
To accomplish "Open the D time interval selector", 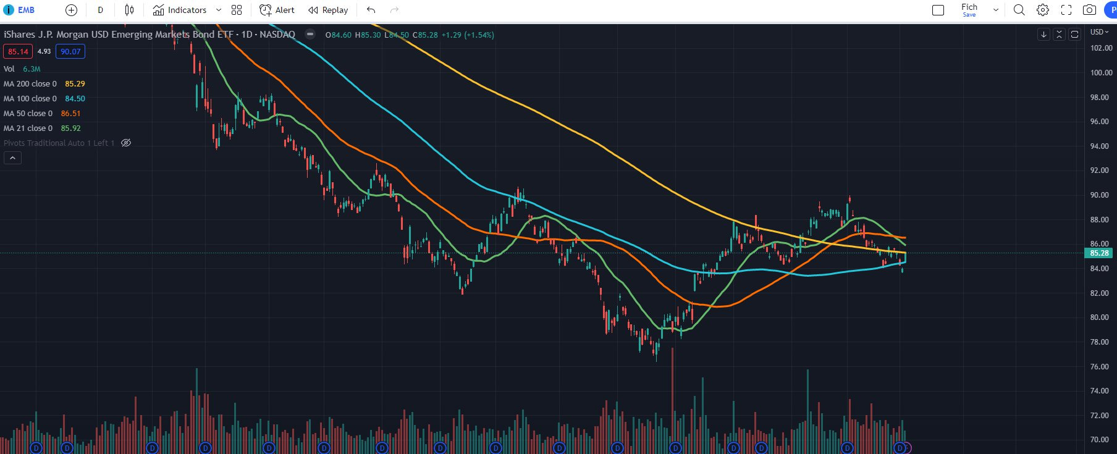I will point(100,10).
